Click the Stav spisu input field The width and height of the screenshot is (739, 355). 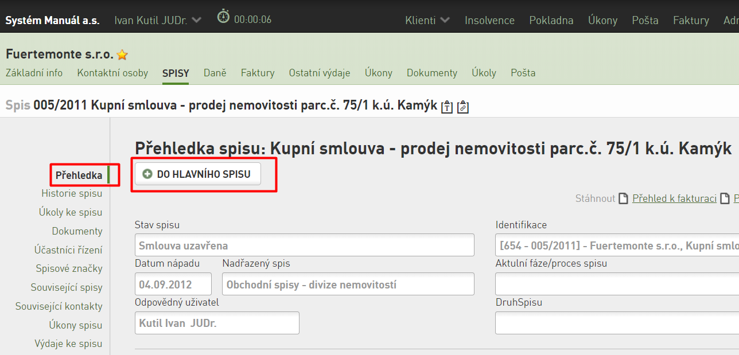tap(305, 245)
